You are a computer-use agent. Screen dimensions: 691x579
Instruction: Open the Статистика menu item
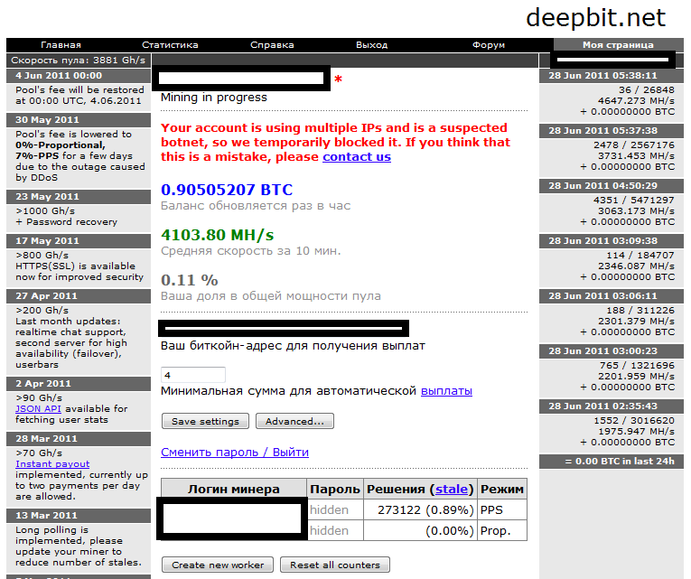coord(170,45)
